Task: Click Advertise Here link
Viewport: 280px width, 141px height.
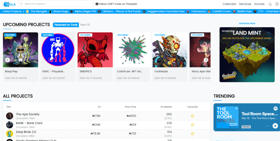Action: point(247,23)
